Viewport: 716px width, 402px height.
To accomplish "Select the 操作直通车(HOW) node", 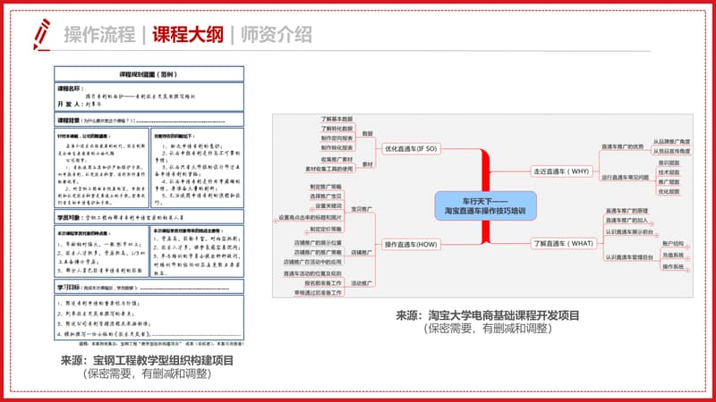I will 413,244.
